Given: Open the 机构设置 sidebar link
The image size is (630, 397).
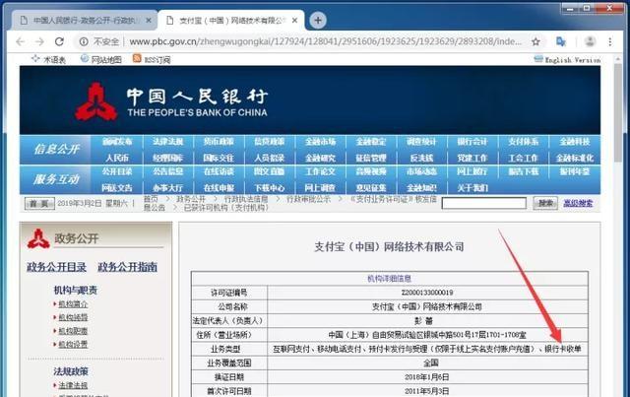Looking at the screenshot, I should (73, 345).
